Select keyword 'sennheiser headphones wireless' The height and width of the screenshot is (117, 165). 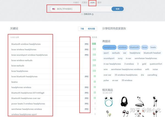pyautogui.click(x=26, y=109)
